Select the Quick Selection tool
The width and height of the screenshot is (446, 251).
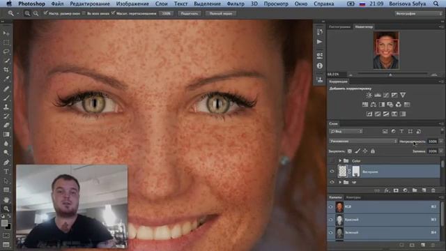point(6,61)
